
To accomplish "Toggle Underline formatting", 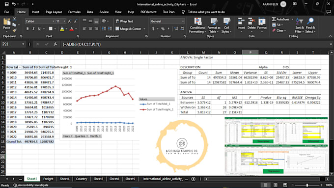I will (x=39, y=28).
